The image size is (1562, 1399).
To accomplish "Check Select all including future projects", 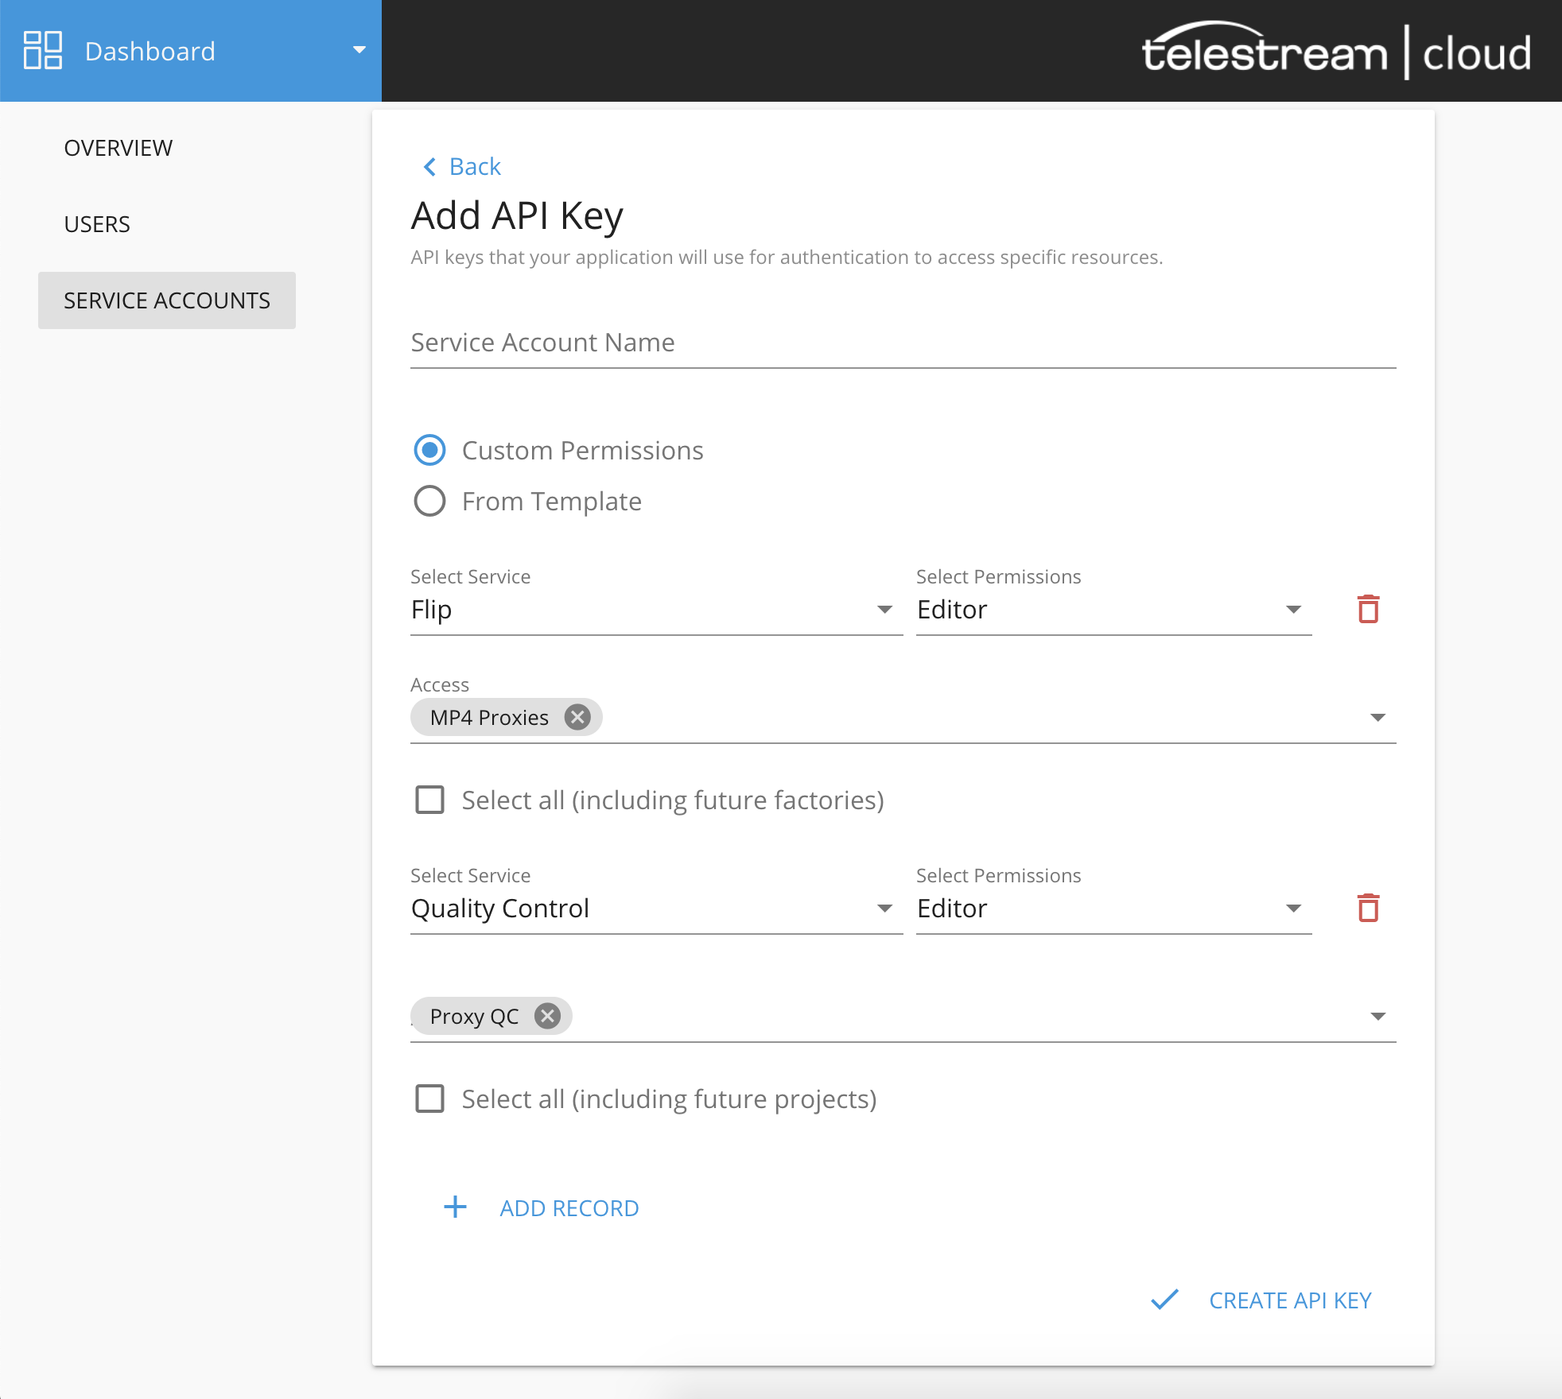I will click(x=430, y=1099).
